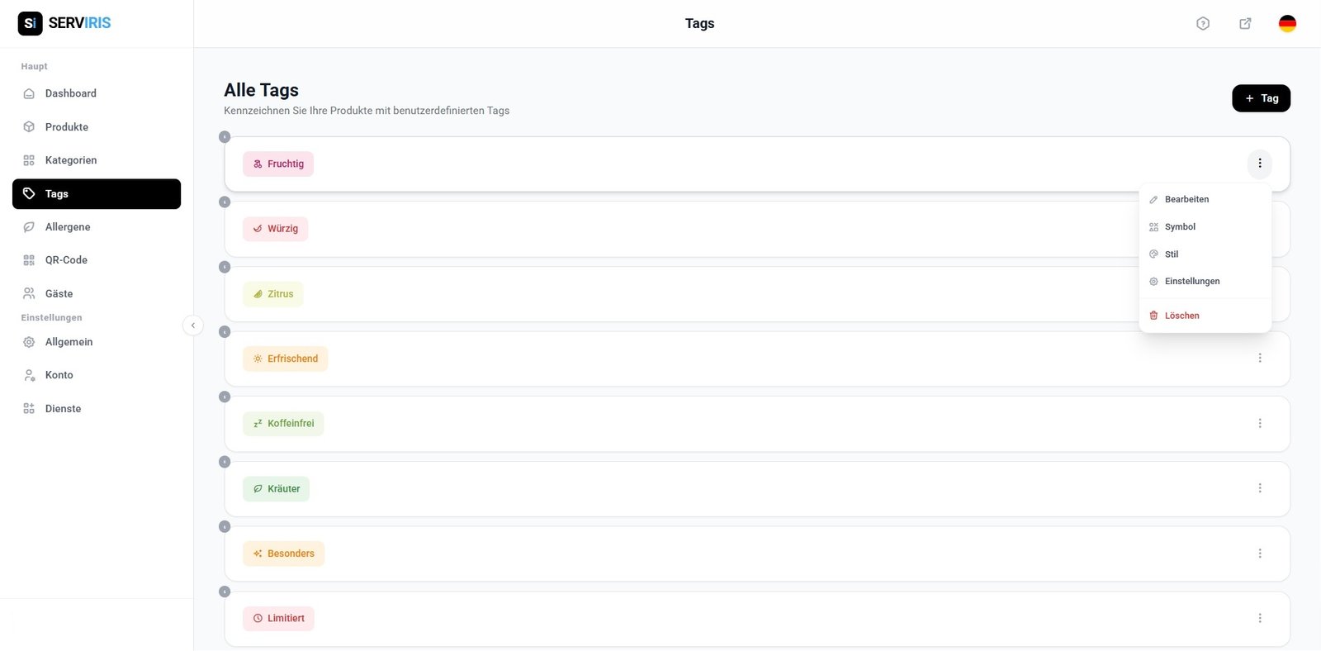Viewport: 1321px width, 651px height.
Task: Open Dashboard from the sidebar
Action: tap(70, 93)
